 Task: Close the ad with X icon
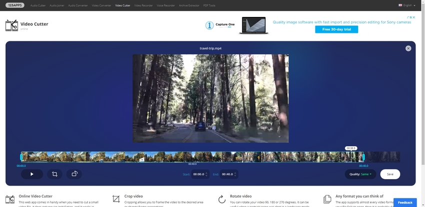[414, 17]
